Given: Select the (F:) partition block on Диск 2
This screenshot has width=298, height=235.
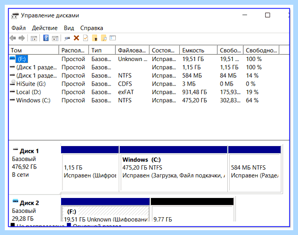Looking at the screenshot, I should [x=105, y=210].
